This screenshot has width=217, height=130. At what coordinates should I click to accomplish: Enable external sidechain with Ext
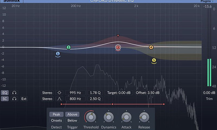click(24, 99)
